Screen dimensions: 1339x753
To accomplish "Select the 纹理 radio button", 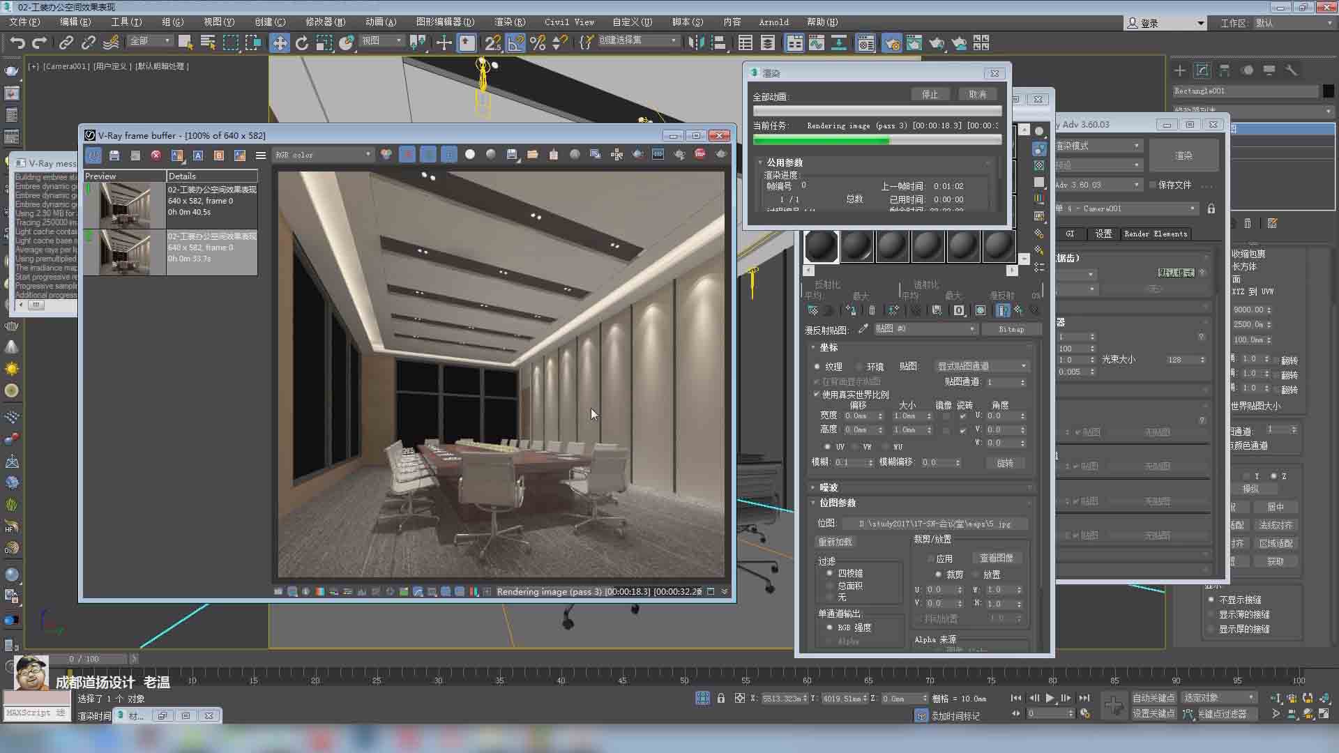I will [817, 366].
